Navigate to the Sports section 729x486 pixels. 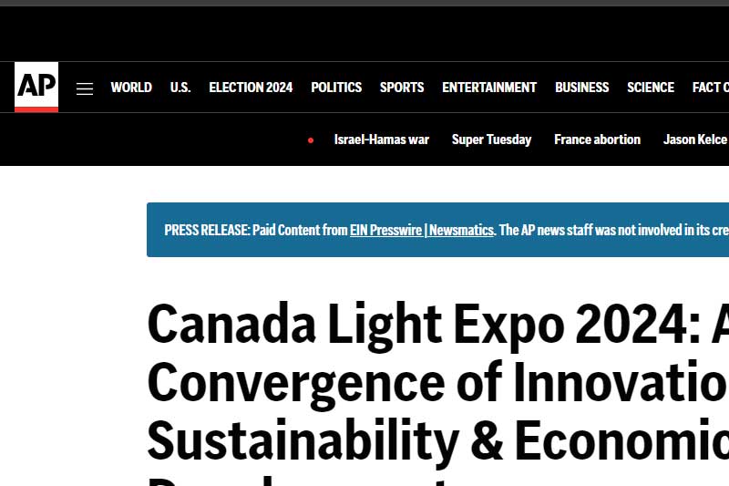402,88
